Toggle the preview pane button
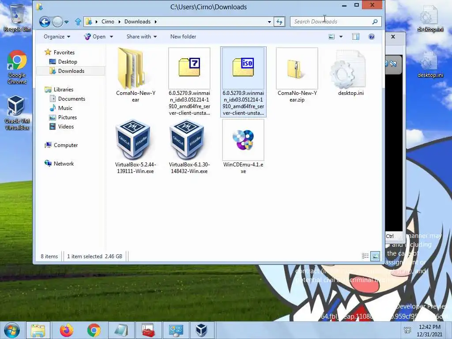The image size is (452, 339). point(356,37)
